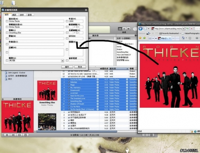Click iTunes browser toggle icon bottom right
The height and width of the screenshot is (153, 200).
tap(151, 135)
